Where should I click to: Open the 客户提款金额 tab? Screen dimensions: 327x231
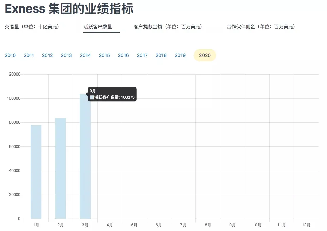[x=168, y=27]
